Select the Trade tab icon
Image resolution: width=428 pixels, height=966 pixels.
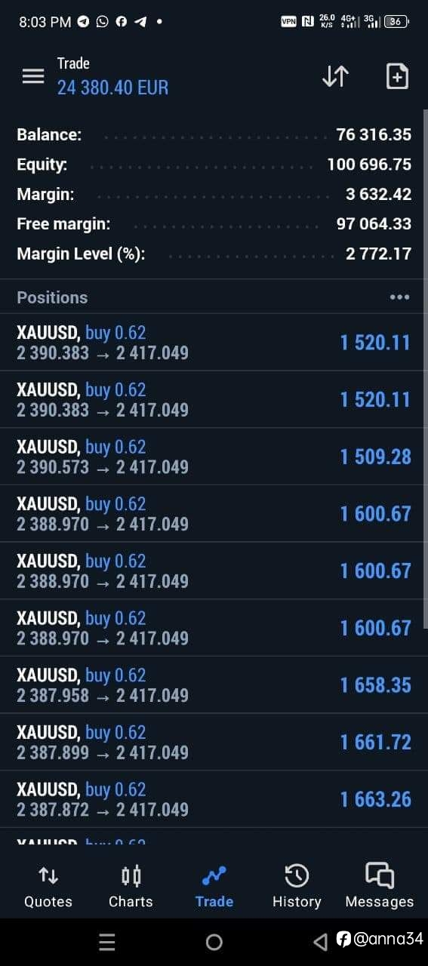click(214, 876)
